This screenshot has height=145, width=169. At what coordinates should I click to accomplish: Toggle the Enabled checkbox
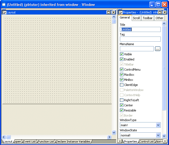click(122, 59)
